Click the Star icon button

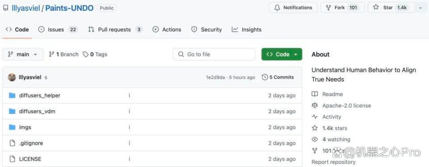pos(376,8)
